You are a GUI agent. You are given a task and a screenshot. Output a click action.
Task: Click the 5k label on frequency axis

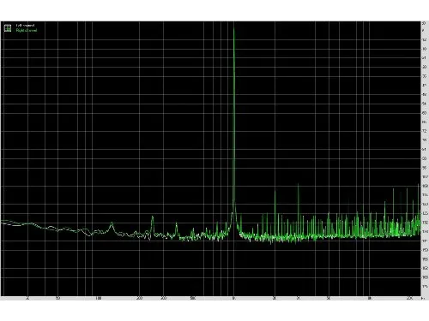(329, 299)
